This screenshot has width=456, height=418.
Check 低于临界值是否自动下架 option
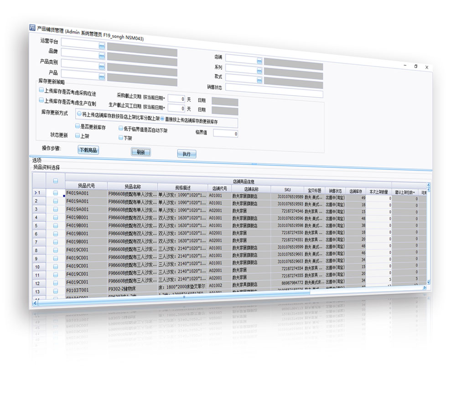(121, 129)
